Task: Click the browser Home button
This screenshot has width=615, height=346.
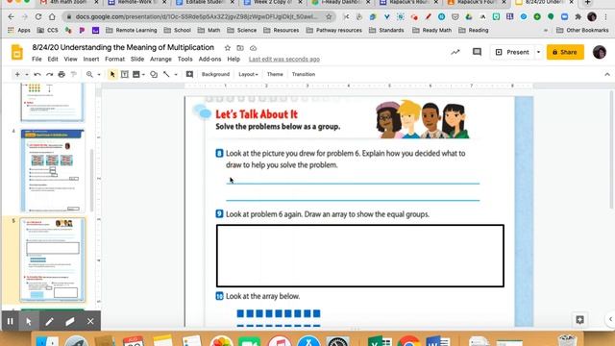Action: point(52,17)
